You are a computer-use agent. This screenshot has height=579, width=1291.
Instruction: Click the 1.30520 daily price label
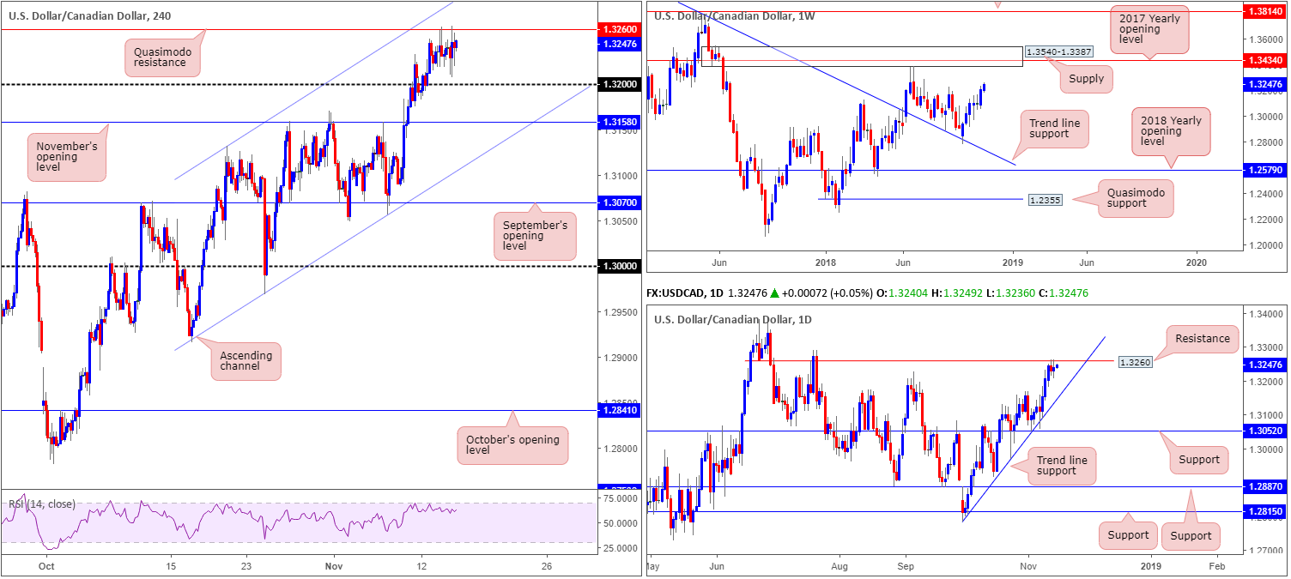(1266, 431)
